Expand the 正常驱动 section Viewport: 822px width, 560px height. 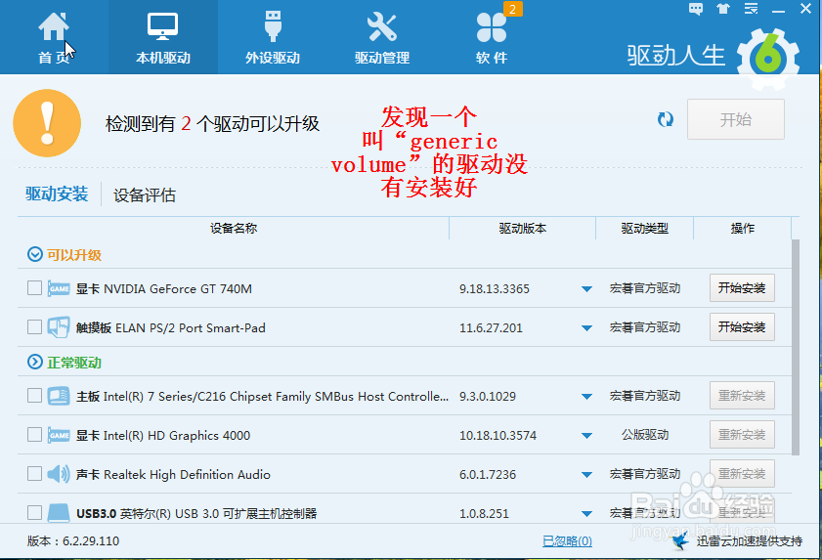tap(35, 362)
